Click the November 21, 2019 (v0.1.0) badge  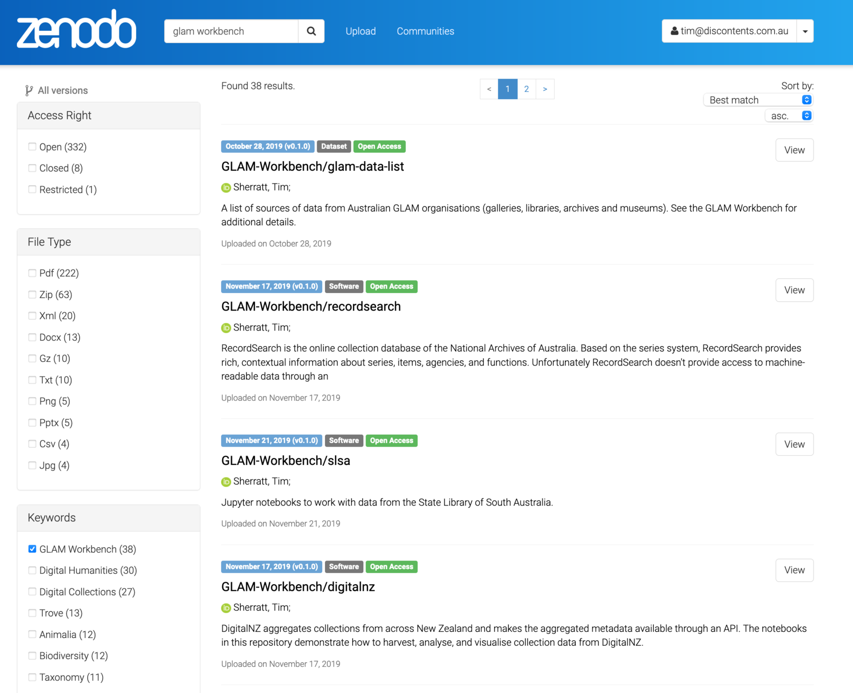click(272, 441)
